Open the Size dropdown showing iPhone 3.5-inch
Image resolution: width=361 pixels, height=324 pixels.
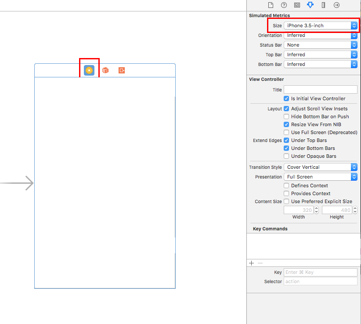tap(321, 25)
